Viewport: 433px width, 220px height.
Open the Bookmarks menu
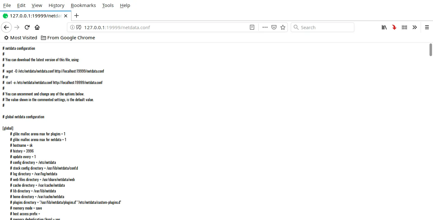tap(83, 5)
